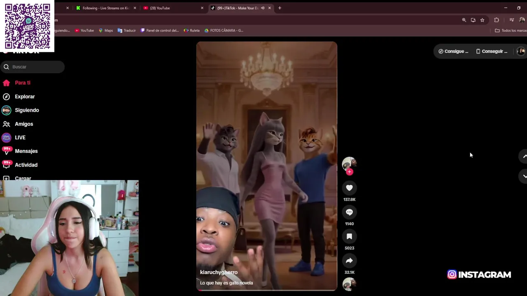Go to the Siguiendo feed

point(21,110)
